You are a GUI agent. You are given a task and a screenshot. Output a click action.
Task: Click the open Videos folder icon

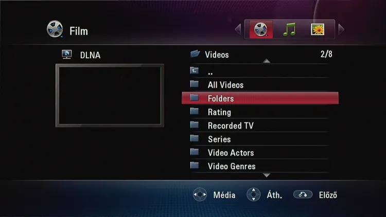coord(195,53)
